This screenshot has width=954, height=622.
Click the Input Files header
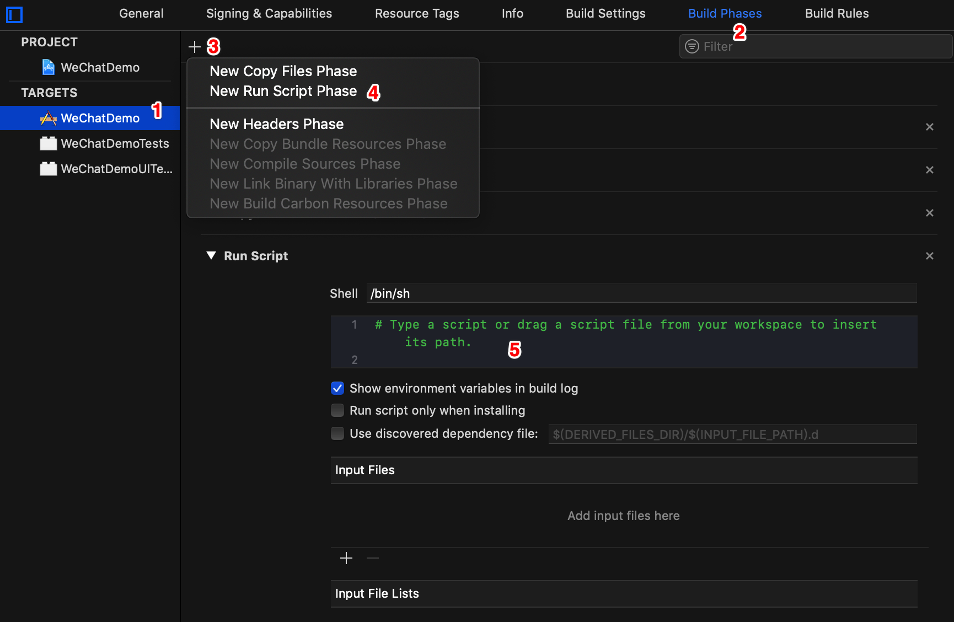tap(624, 470)
